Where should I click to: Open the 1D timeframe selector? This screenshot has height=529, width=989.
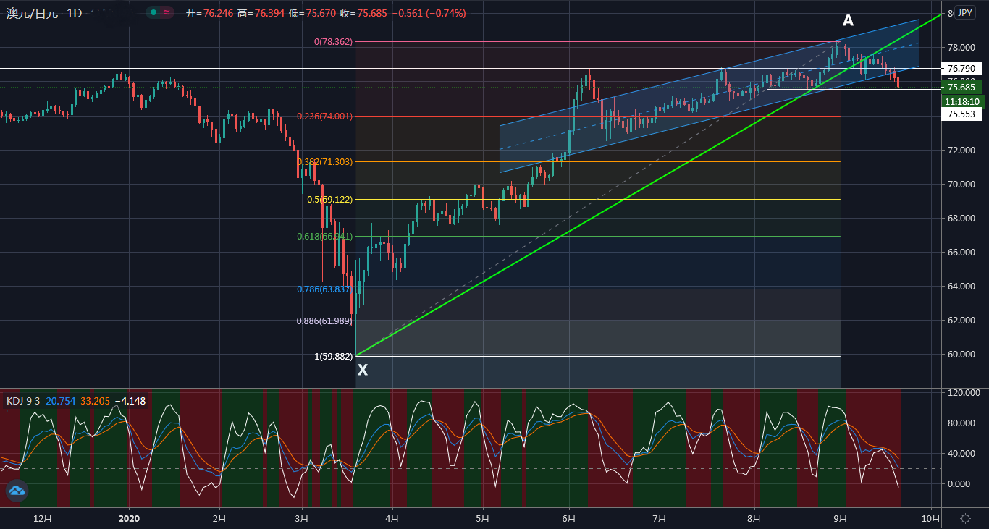pos(74,14)
